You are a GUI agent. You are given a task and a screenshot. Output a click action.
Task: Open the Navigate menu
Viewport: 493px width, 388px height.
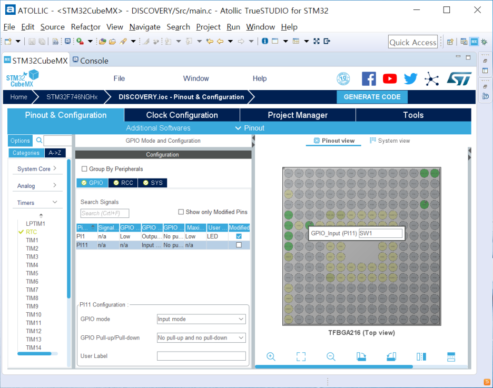point(145,27)
